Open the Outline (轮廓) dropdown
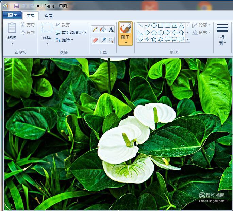The width and height of the screenshot is (233, 211). pos(201,25)
